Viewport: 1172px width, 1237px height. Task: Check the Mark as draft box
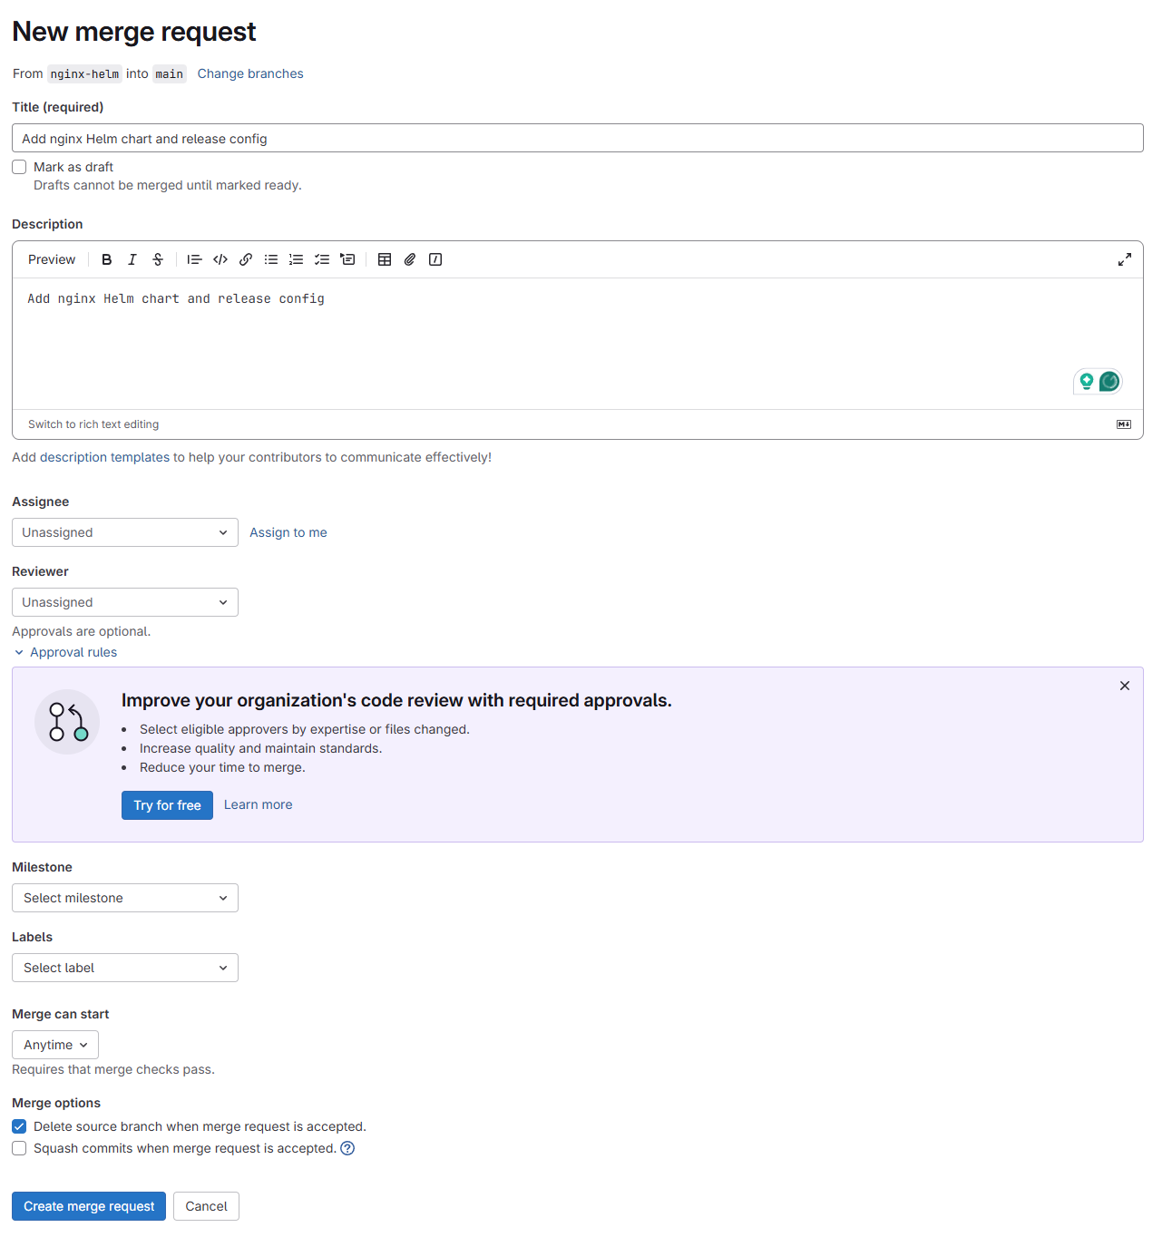pos(19,167)
